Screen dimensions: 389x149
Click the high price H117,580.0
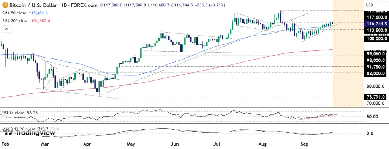coord(135,5)
